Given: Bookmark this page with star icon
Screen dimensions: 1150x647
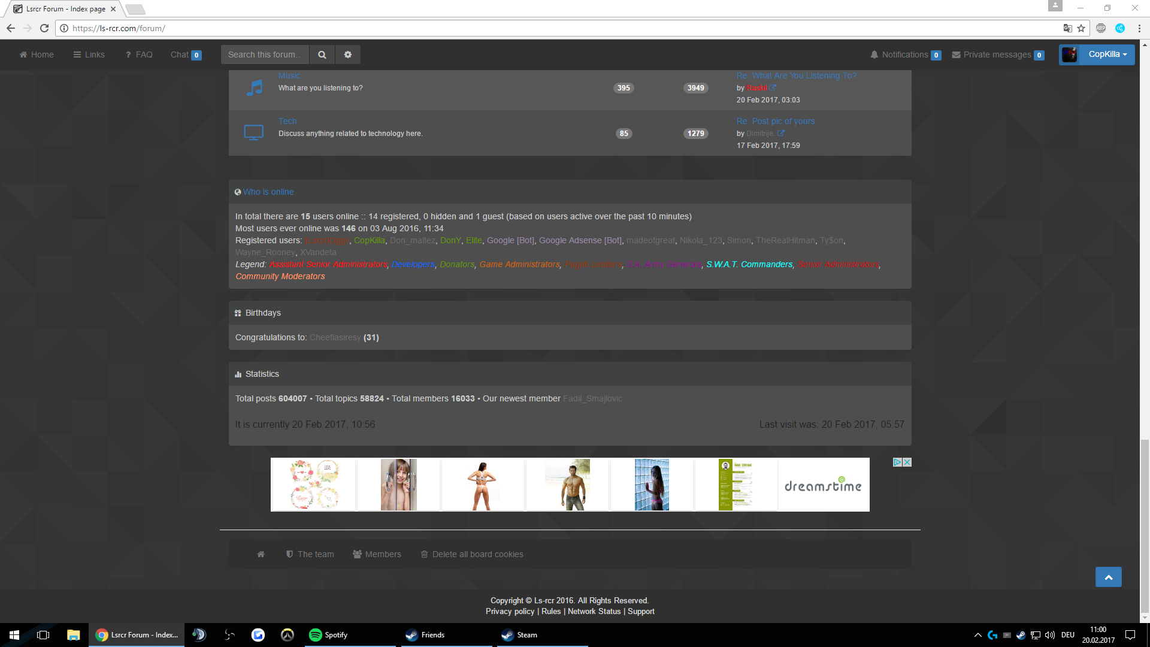Looking at the screenshot, I should coord(1081,28).
